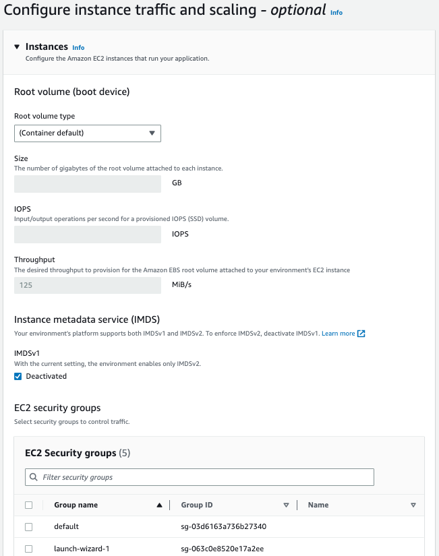Sort by Group ID column arrow
The height and width of the screenshot is (556, 439).
286,505
